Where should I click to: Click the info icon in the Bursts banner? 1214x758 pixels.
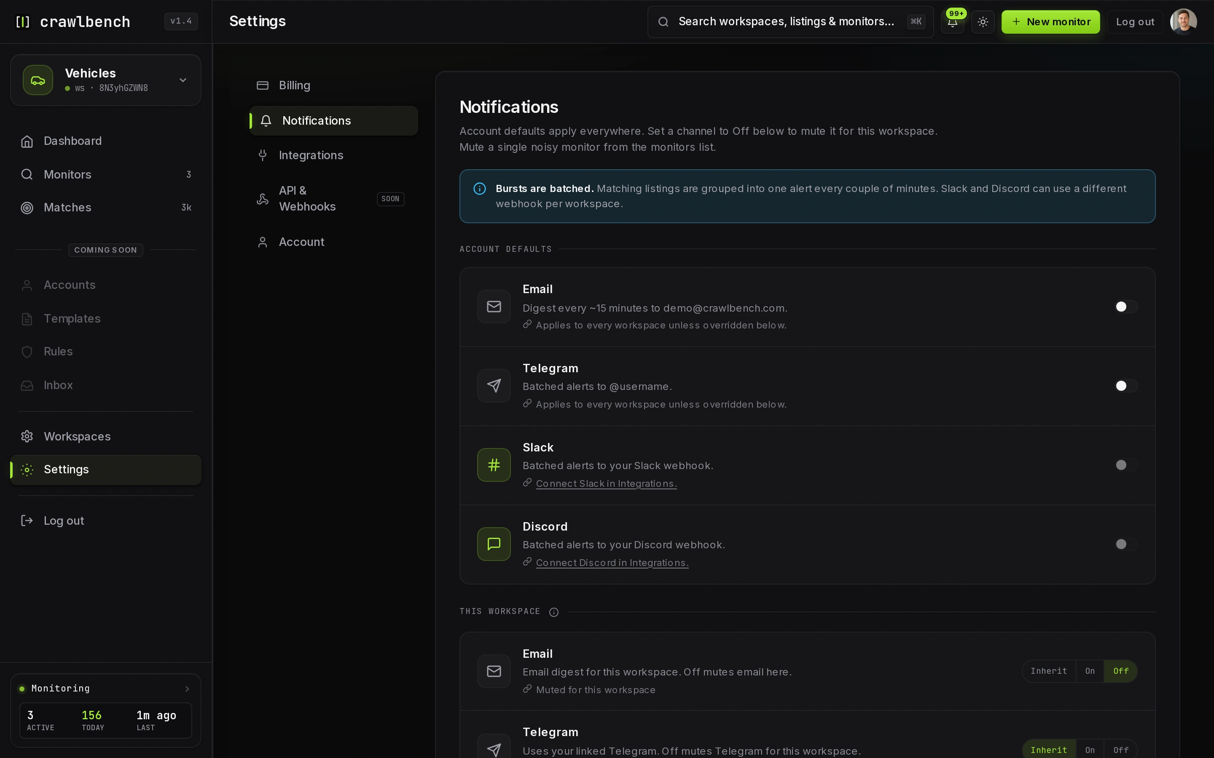(480, 189)
